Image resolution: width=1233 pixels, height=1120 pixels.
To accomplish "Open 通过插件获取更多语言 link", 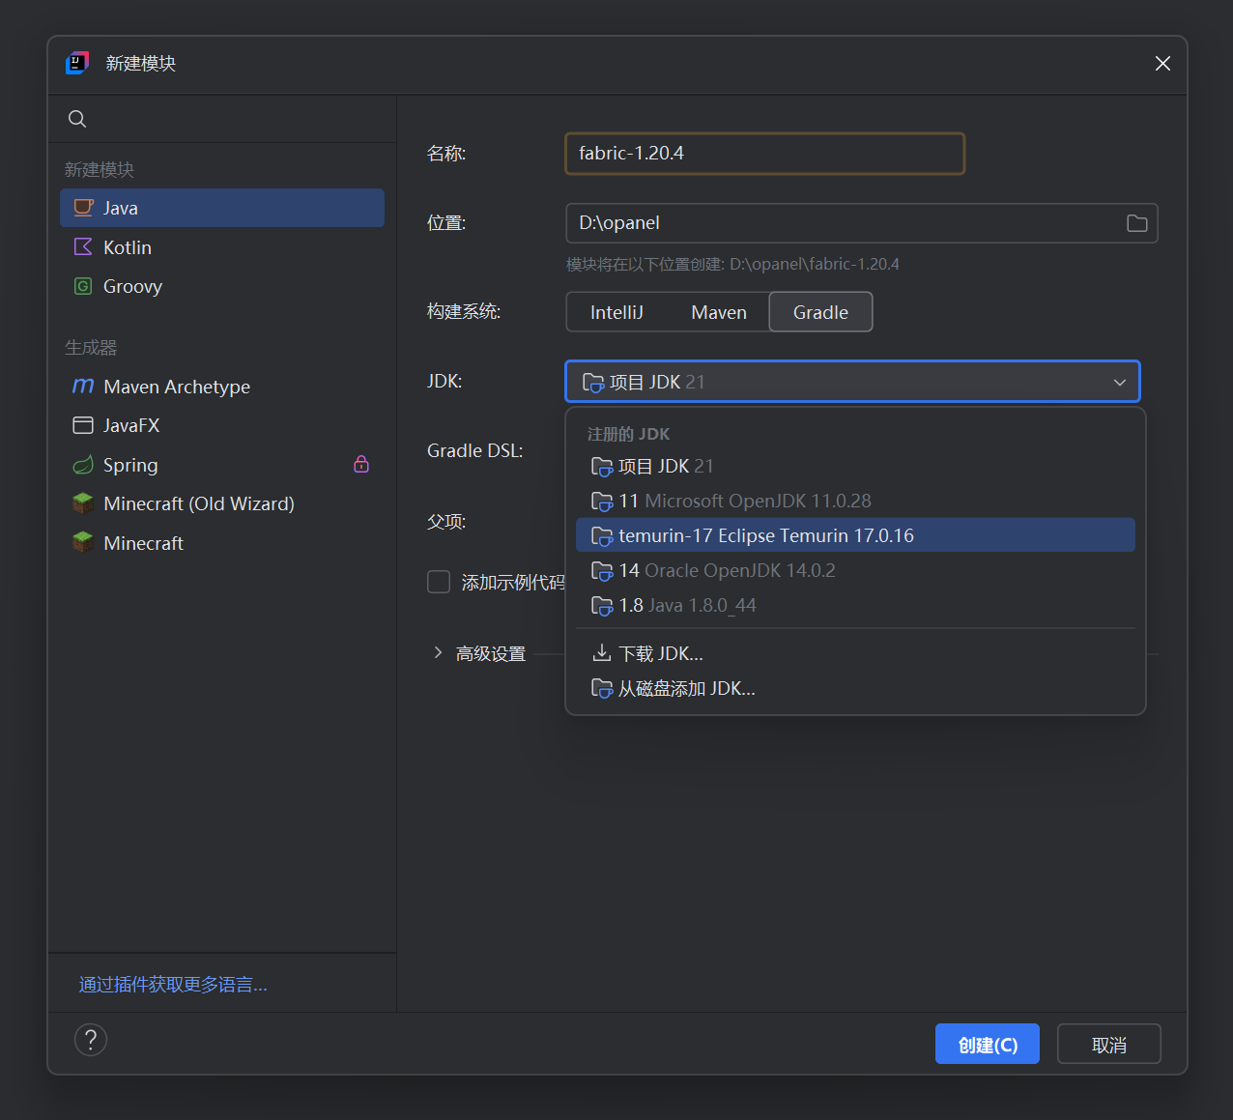I will (x=173, y=985).
